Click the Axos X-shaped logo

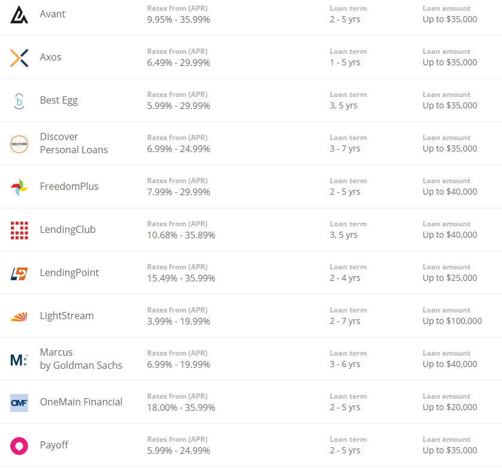[x=19, y=57]
